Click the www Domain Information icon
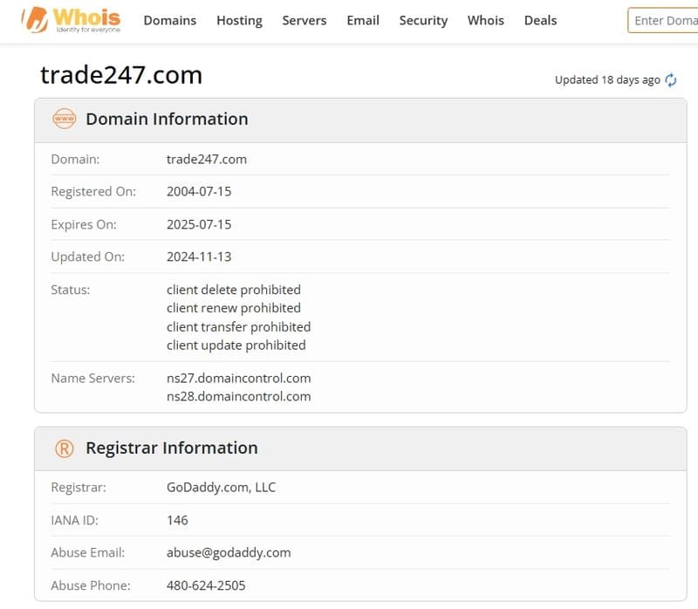Image resolution: width=698 pixels, height=609 pixels. 64,119
